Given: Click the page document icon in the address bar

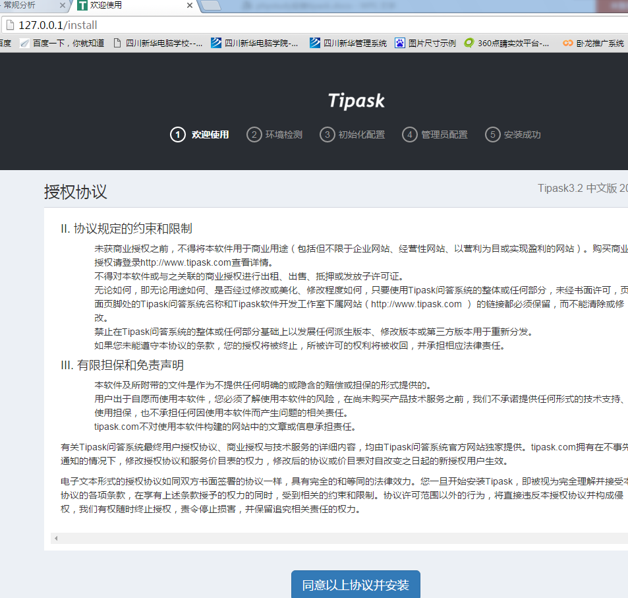Looking at the screenshot, I should [9, 24].
